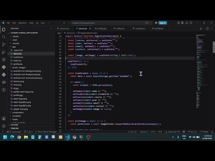Open editor More Actions ellipsis
This screenshot has height=161, width=215.
(x=211, y=29)
